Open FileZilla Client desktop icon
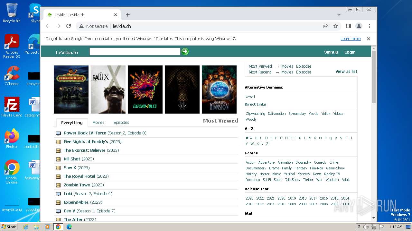This screenshot has width=412, height=231. tap(12, 107)
